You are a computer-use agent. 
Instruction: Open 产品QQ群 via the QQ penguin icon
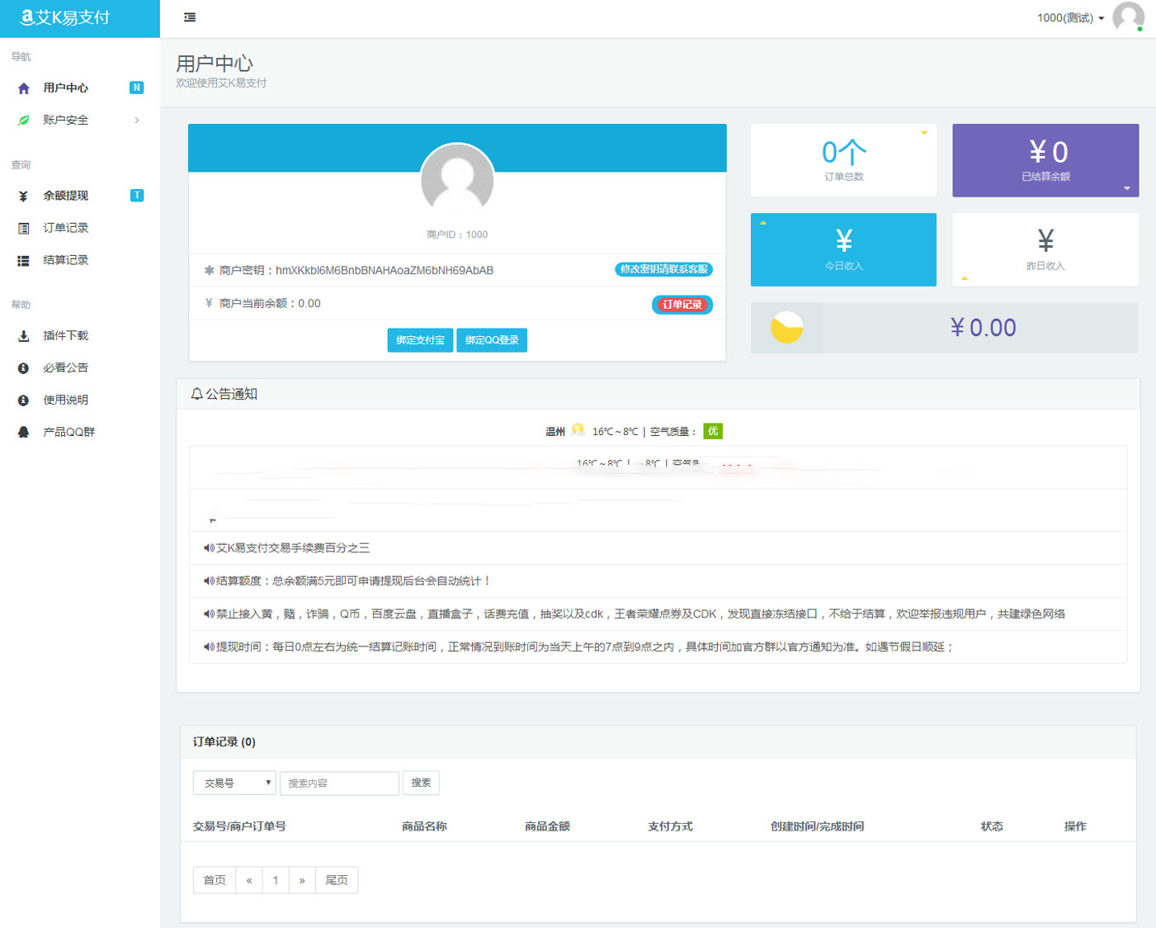point(23,432)
